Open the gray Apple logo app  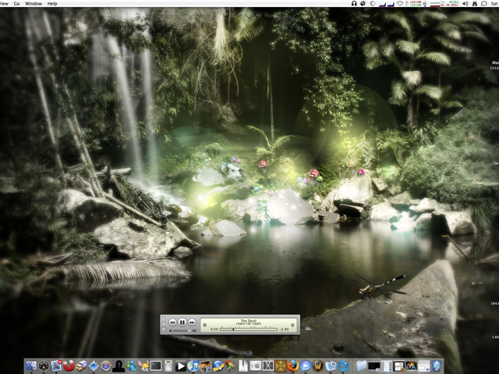pyautogui.click(x=256, y=366)
